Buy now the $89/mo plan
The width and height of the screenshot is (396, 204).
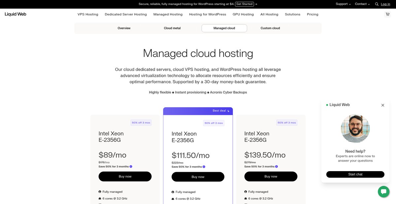pos(125,176)
